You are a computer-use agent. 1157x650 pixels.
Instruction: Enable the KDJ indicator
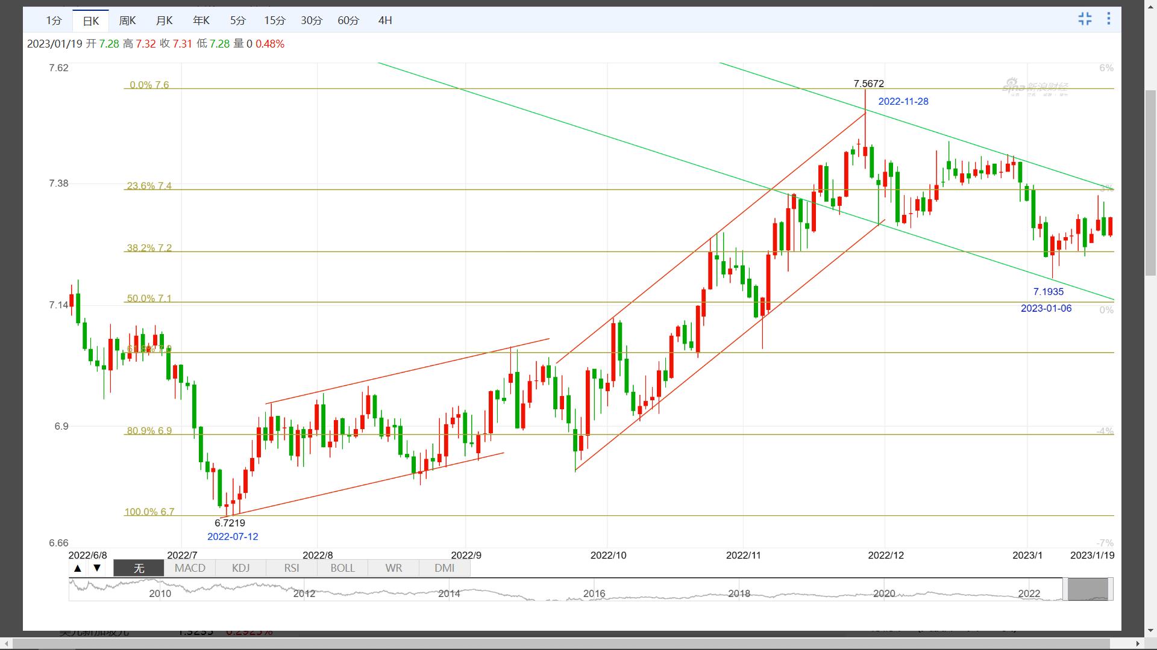[x=240, y=568]
